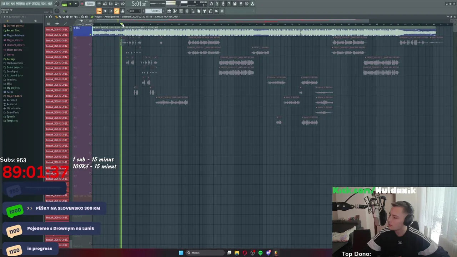
Task: Select the Draw pencil tool in playlist toolbar
Action: (x=56, y=17)
